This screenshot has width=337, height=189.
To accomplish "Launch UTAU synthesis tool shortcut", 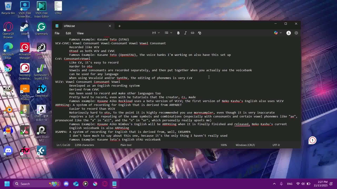I will click(x=41, y=113).
